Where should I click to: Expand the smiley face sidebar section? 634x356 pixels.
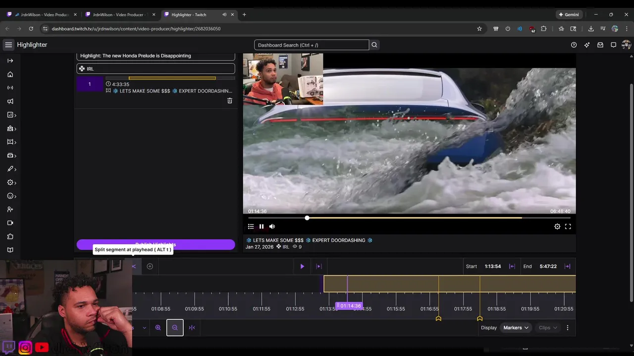point(11,196)
